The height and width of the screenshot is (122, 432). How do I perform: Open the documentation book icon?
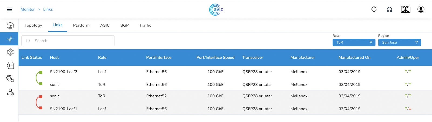pos(405,9)
